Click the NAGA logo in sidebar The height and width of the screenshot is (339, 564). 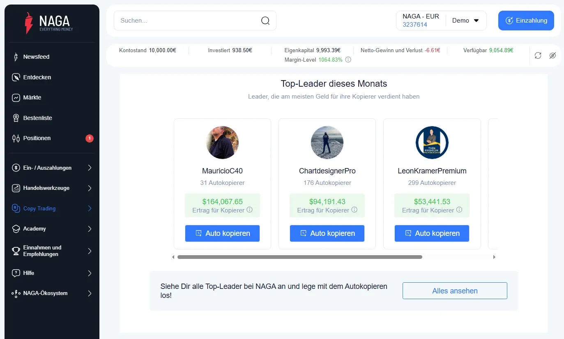point(49,23)
